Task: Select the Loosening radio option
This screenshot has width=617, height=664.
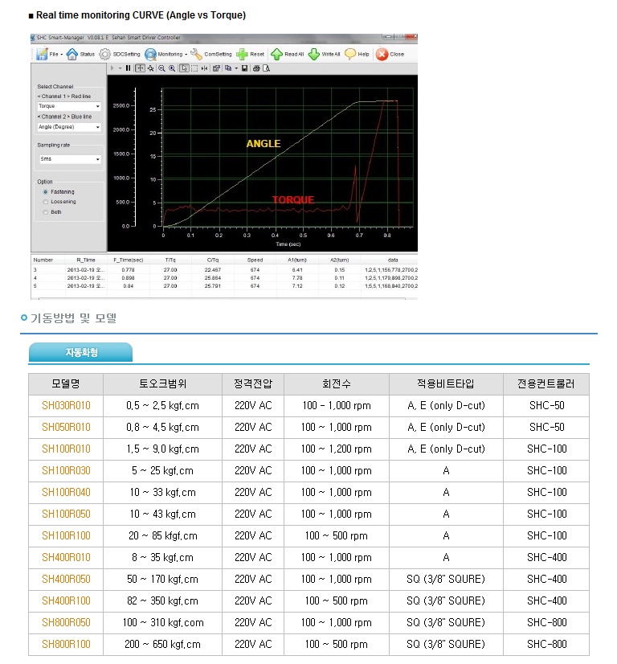Action: pos(45,202)
